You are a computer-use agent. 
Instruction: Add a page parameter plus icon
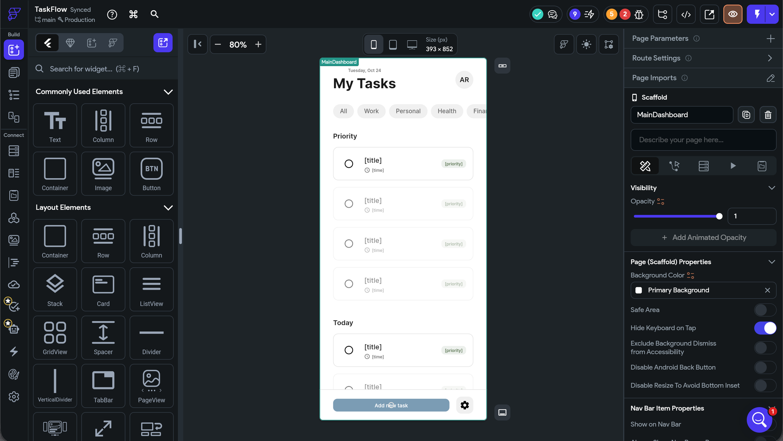click(x=770, y=38)
